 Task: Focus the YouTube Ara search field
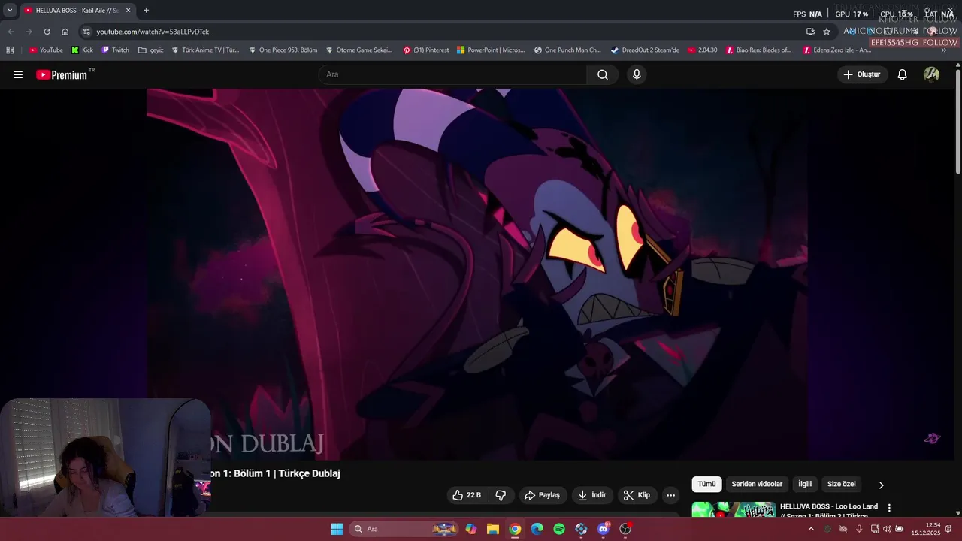coord(453,74)
